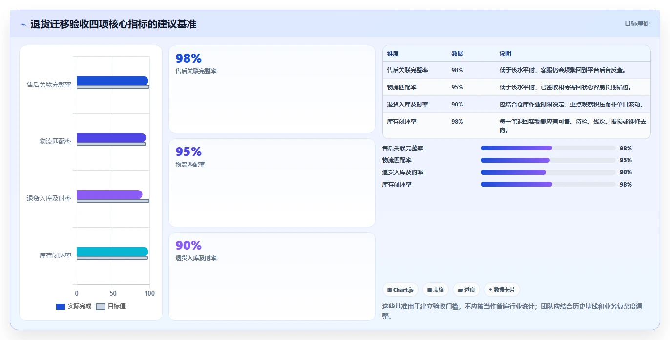Click the 目标差距 label in the header
This screenshot has height=340, width=670.
pyautogui.click(x=637, y=23)
